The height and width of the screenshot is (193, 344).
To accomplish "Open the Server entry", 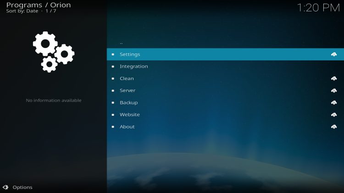I will pos(225,91).
